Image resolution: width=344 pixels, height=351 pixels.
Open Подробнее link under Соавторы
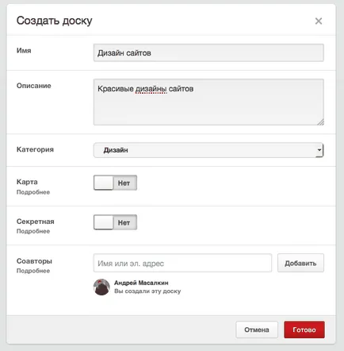click(x=33, y=271)
